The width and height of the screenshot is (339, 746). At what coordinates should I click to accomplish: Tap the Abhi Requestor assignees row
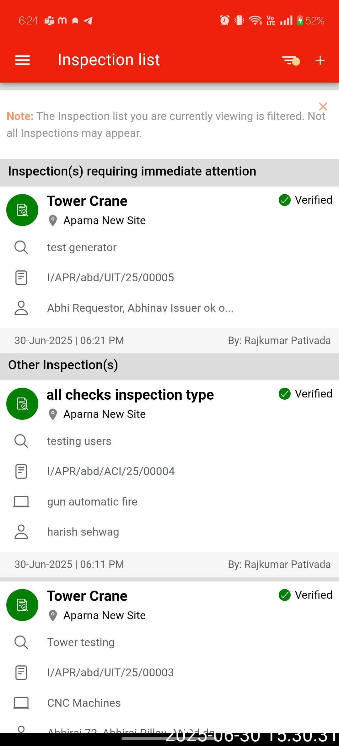tap(140, 308)
